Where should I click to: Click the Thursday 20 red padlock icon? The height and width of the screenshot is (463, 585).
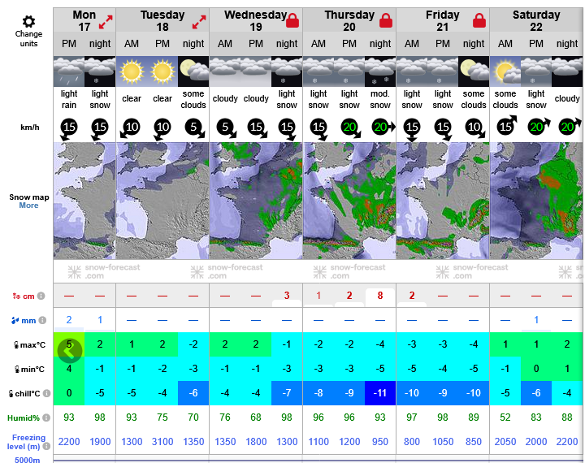(x=386, y=20)
